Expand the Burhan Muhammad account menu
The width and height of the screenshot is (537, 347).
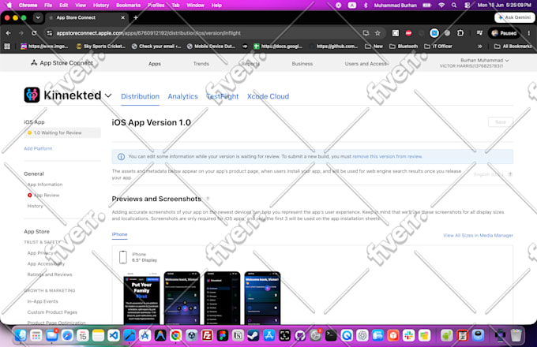[484, 60]
